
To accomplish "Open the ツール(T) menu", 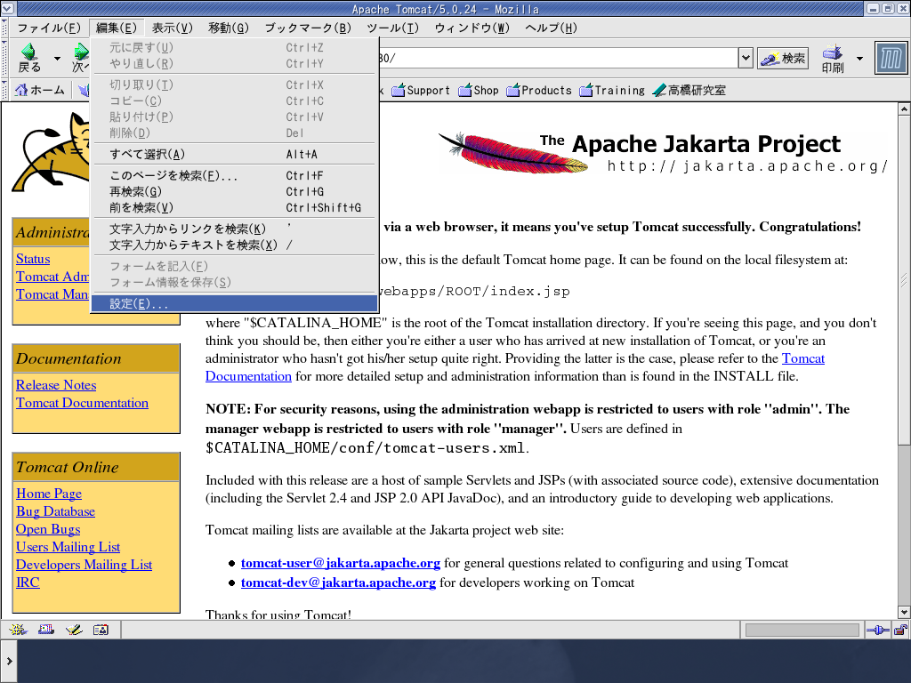I will (392, 28).
